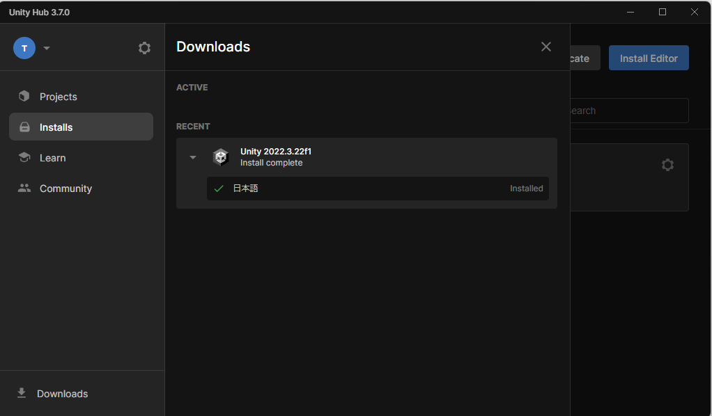
Task: Click the Projects cube icon
Action: 24,96
